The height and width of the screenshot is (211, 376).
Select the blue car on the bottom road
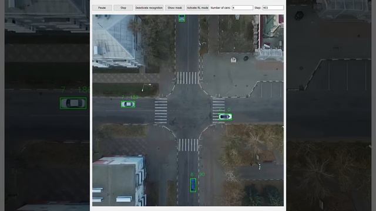pyautogui.click(x=193, y=185)
